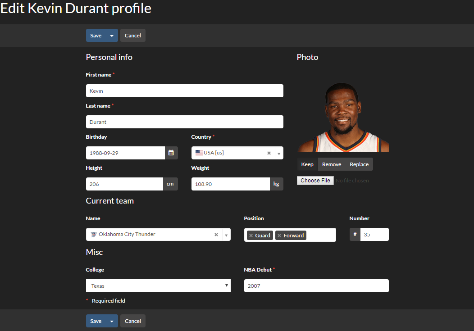Screen dimensions: 474x331
Task: Clear the USA country selection
Action: click(x=269, y=153)
